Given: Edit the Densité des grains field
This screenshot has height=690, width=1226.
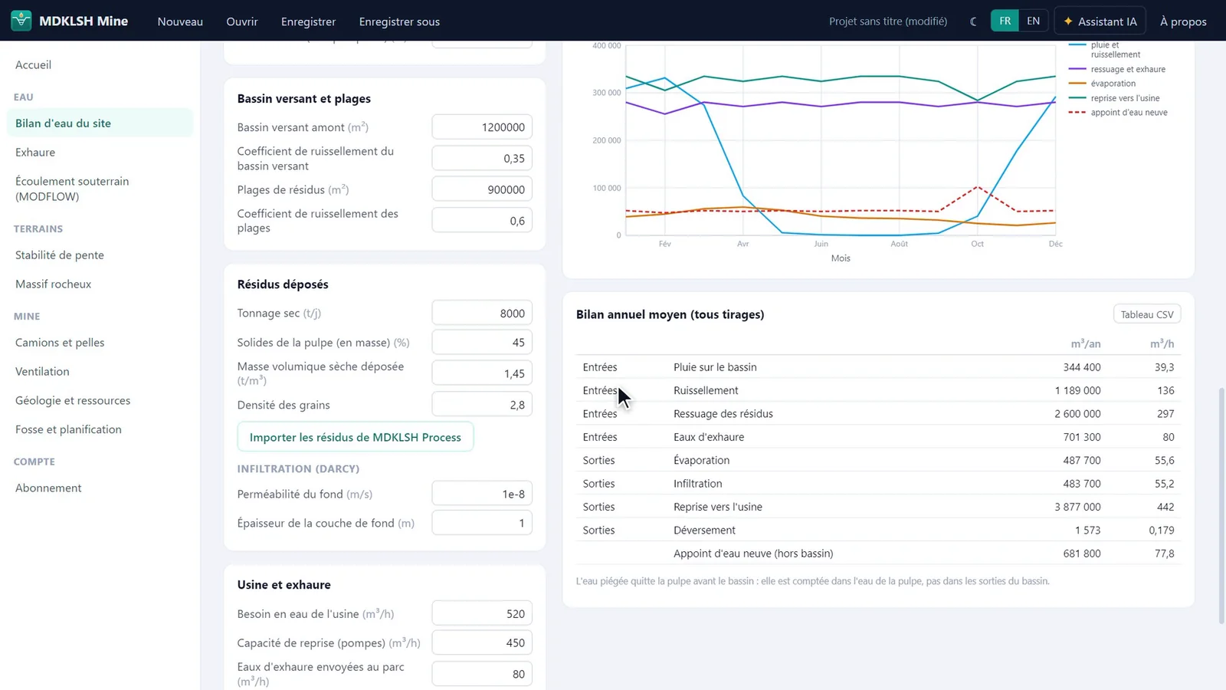Looking at the screenshot, I should coord(482,405).
